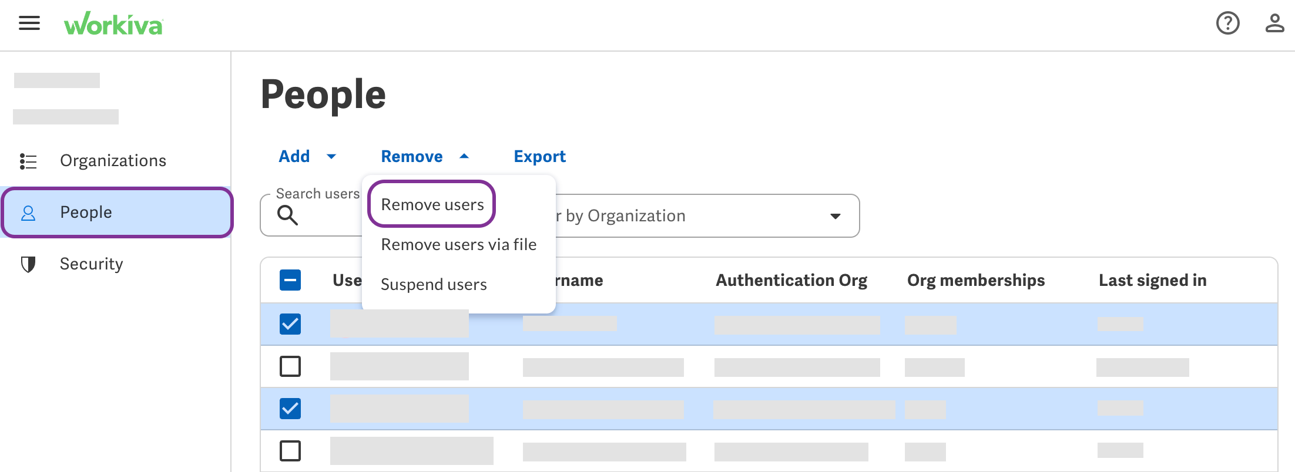Choose Remove users from the menu
Screen dimensions: 1295x472
click(x=432, y=204)
